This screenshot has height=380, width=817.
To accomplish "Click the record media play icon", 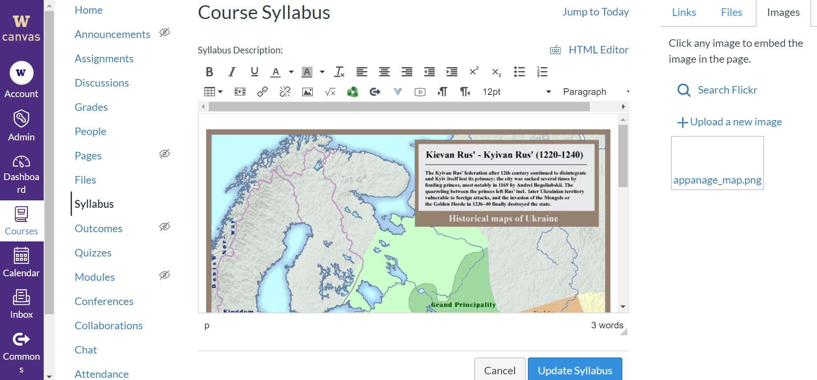I will pos(420,92).
